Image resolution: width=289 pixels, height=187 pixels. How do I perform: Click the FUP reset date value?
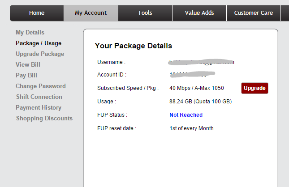click(x=192, y=128)
